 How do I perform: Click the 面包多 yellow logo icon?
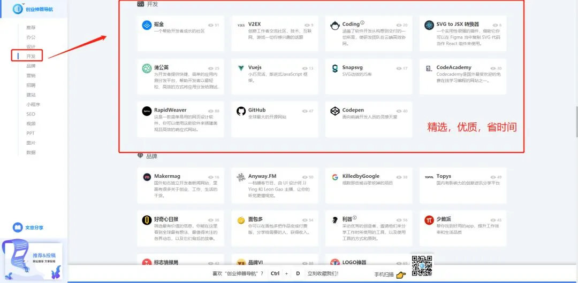[241, 221]
